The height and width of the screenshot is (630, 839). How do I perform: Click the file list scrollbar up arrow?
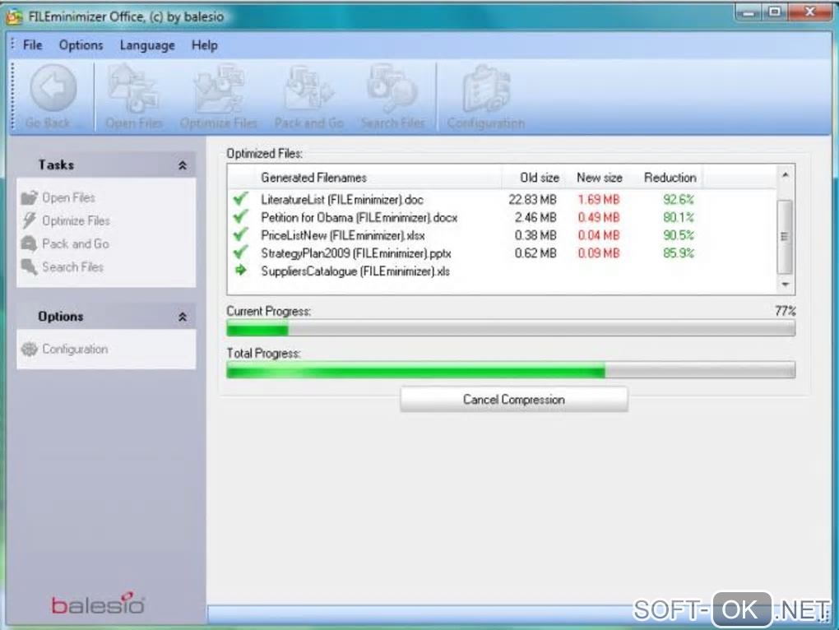(785, 175)
